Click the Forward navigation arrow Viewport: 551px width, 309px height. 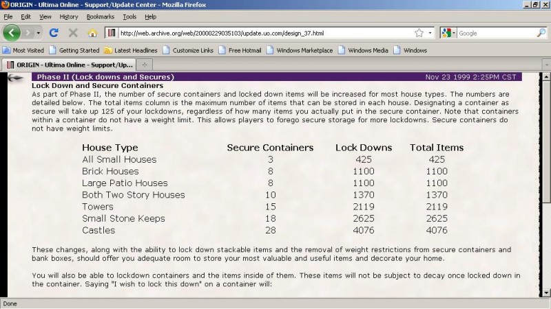coord(28,33)
